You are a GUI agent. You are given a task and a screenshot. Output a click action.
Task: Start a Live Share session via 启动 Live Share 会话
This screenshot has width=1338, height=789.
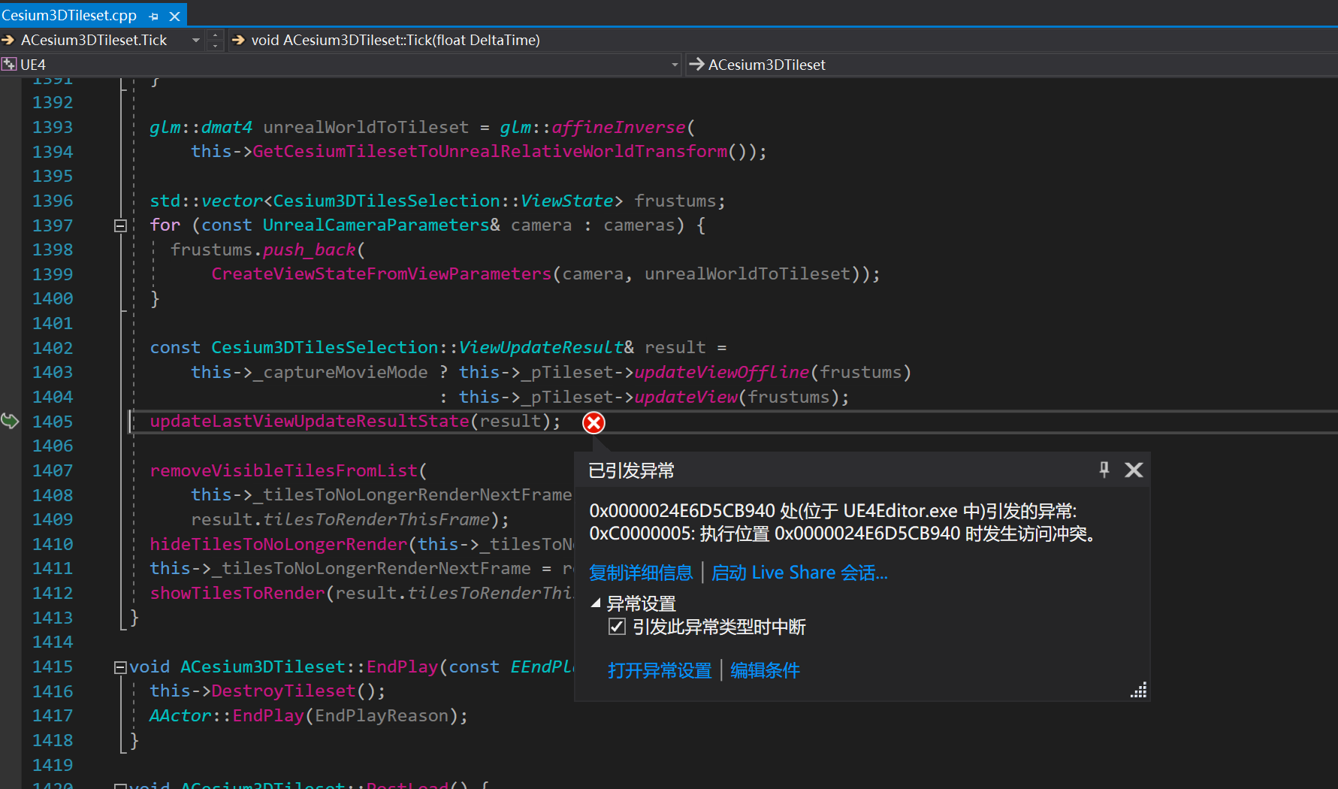(x=799, y=573)
